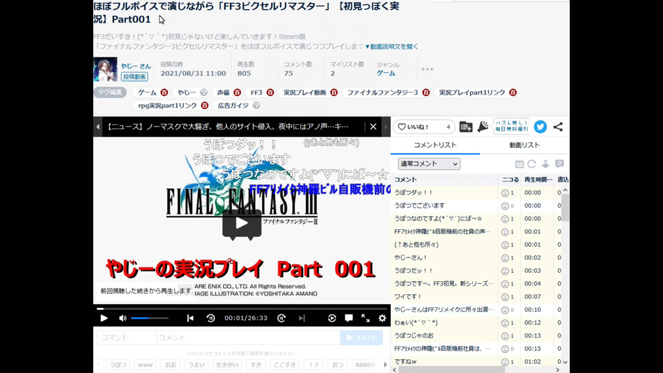Image resolution: width=663 pixels, height=373 pixels.
Task: Click the video seek bar
Action: point(242,309)
